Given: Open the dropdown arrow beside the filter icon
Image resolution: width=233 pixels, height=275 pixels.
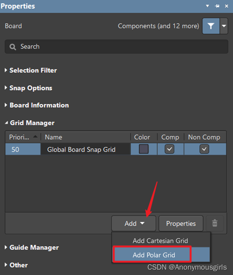Looking at the screenshot, I should pyautogui.click(x=224, y=26).
